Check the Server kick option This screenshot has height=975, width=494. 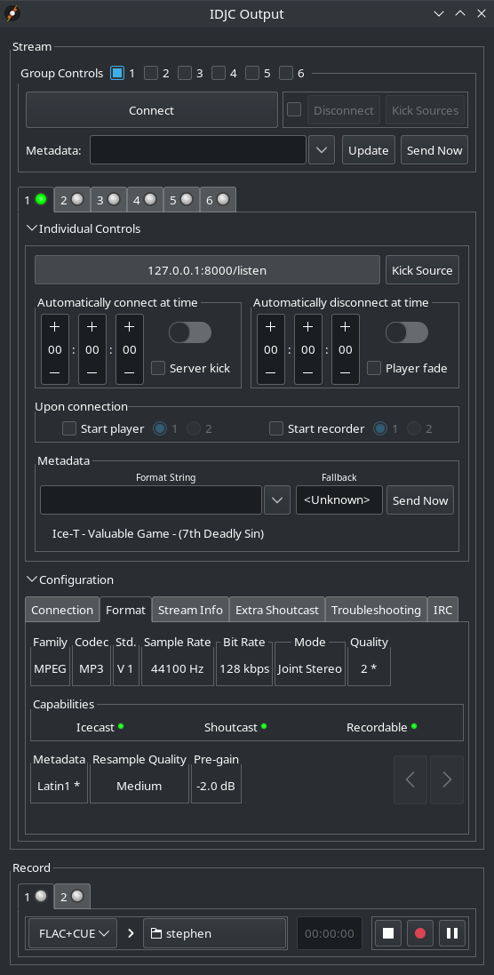158,368
